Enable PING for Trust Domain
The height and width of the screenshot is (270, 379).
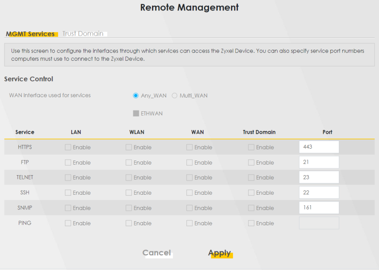(x=251, y=223)
